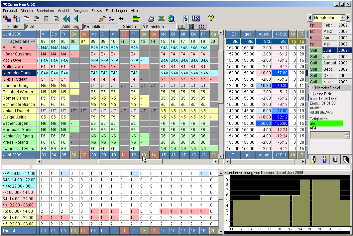The height and width of the screenshot is (236, 353).
Task: Click the Excel export icon
Action: [x=161, y=19]
